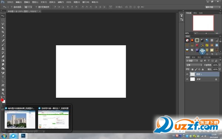Click the red foreground color swatch
The image size is (222, 139).
[2, 100]
